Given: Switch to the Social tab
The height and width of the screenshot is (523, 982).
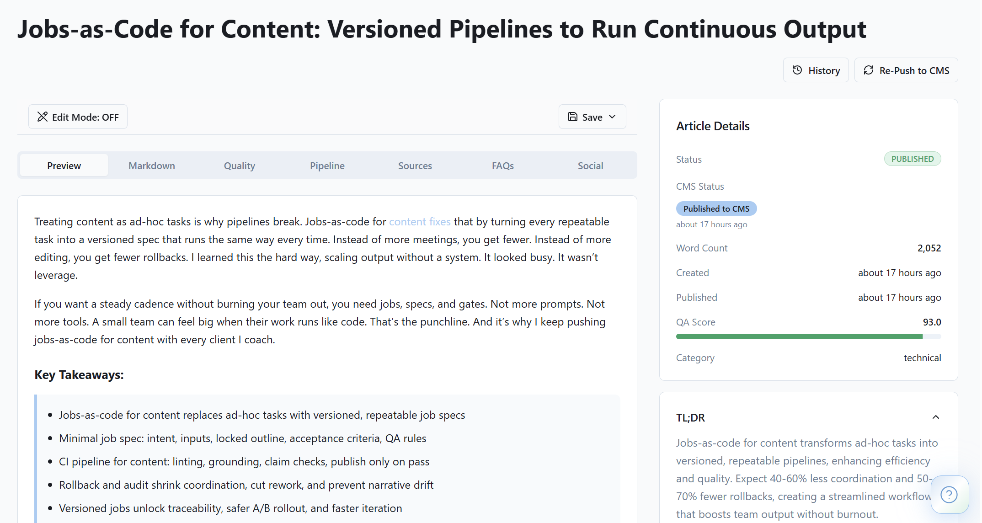Looking at the screenshot, I should (x=590, y=165).
